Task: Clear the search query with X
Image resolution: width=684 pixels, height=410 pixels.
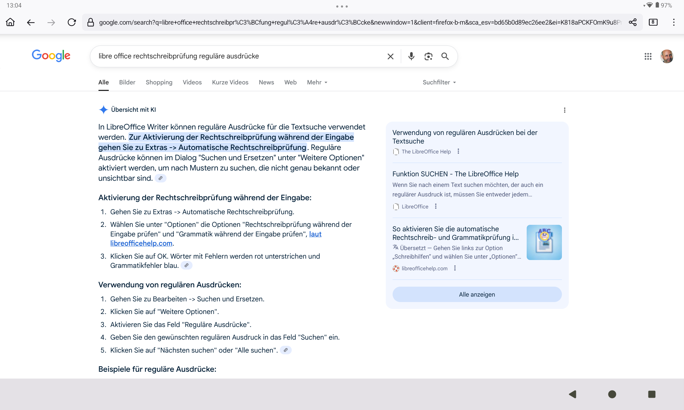Action: (391, 56)
